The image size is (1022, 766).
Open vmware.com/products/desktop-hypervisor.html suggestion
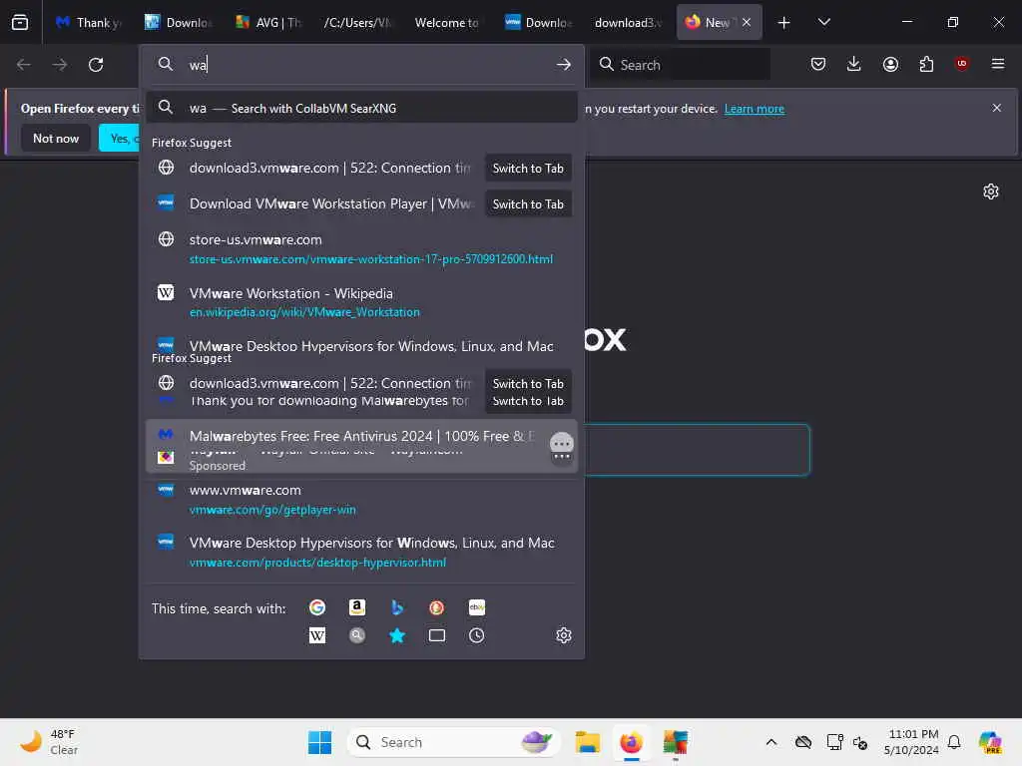pos(361,553)
